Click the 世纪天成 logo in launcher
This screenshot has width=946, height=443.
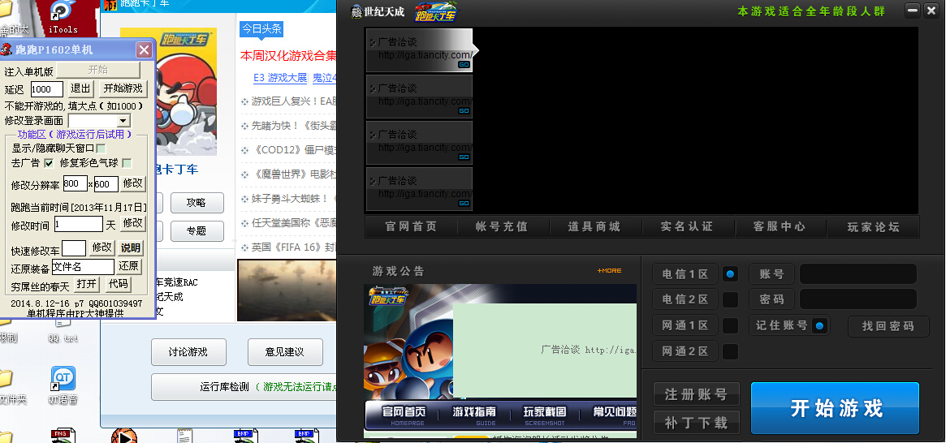(x=379, y=12)
